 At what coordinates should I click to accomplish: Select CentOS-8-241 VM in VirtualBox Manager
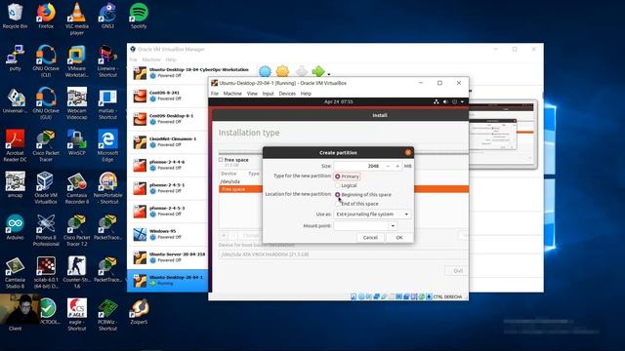click(x=167, y=96)
